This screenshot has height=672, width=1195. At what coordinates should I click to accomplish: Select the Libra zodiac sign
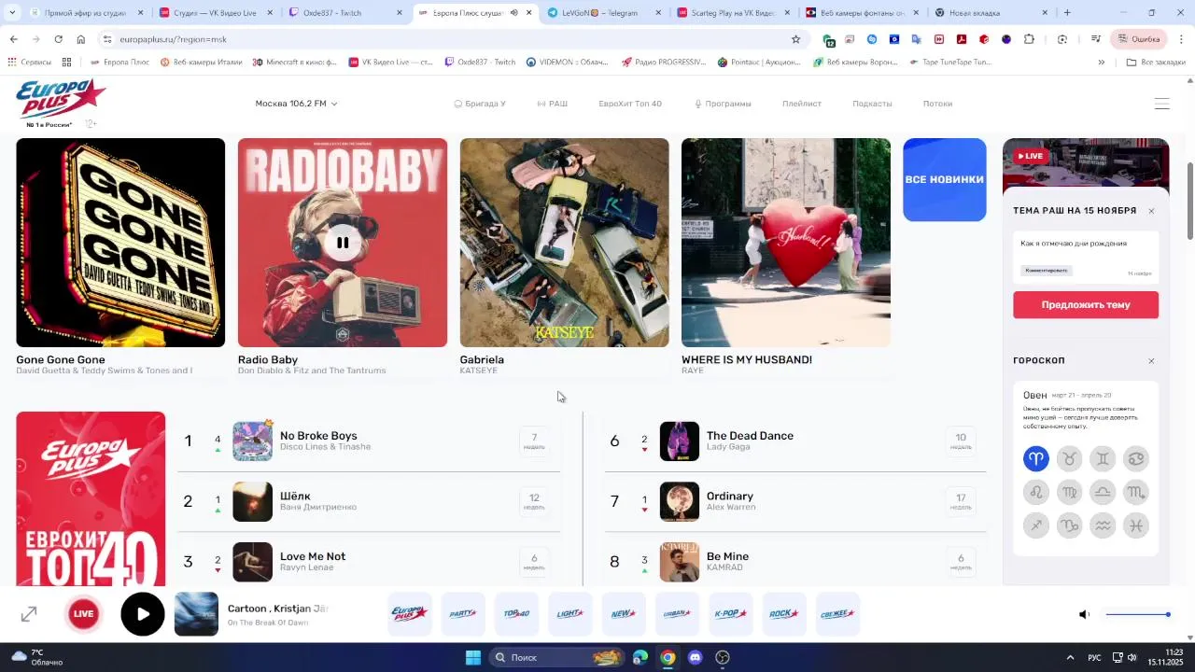coord(1104,492)
